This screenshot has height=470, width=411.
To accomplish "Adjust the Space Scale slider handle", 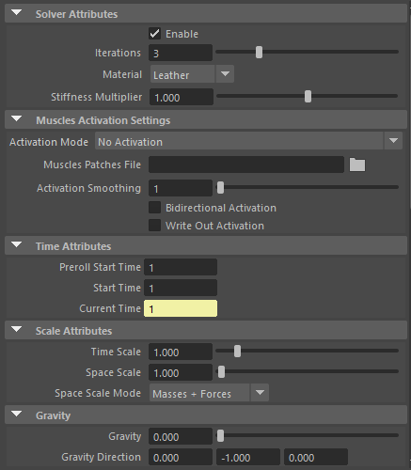I will [221, 372].
